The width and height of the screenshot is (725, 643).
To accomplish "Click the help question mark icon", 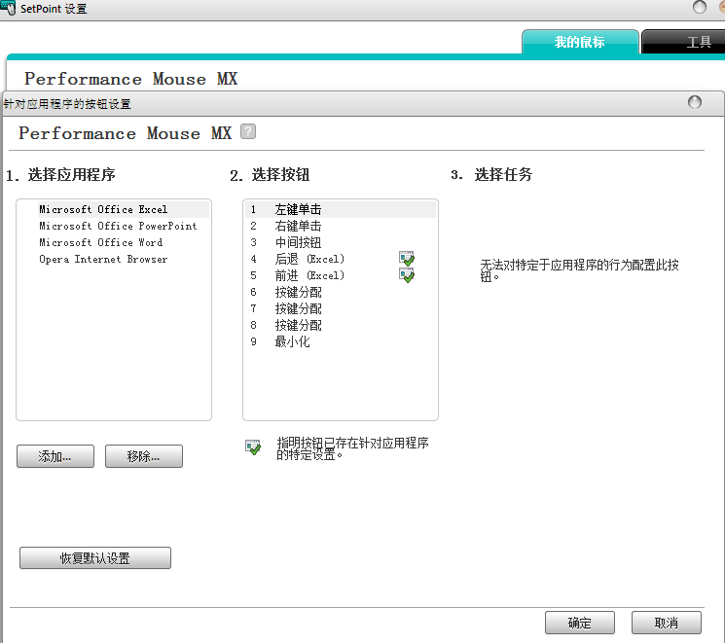I will pos(248,131).
